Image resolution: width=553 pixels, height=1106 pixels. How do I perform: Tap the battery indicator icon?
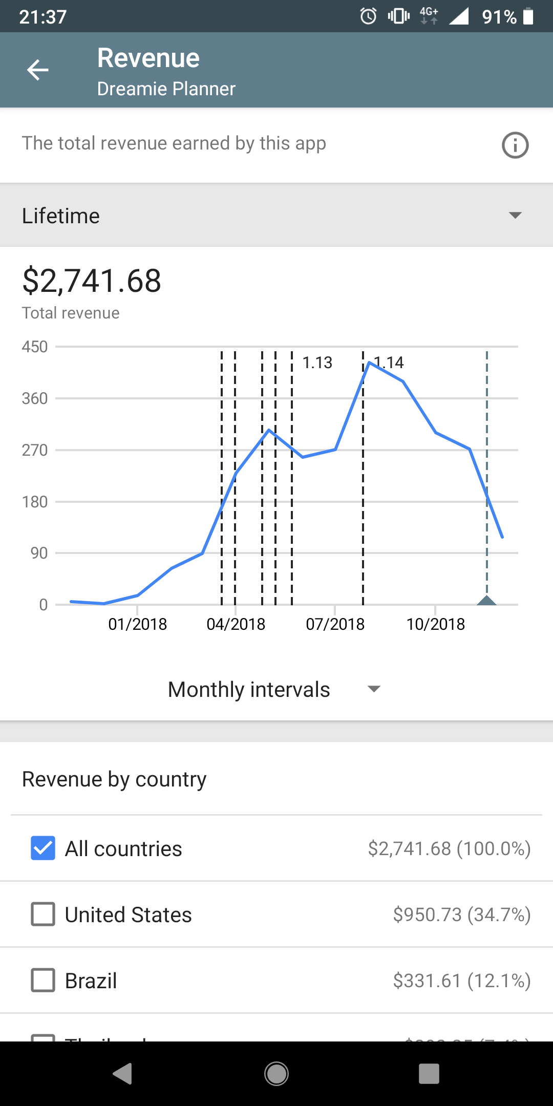coord(528,16)
